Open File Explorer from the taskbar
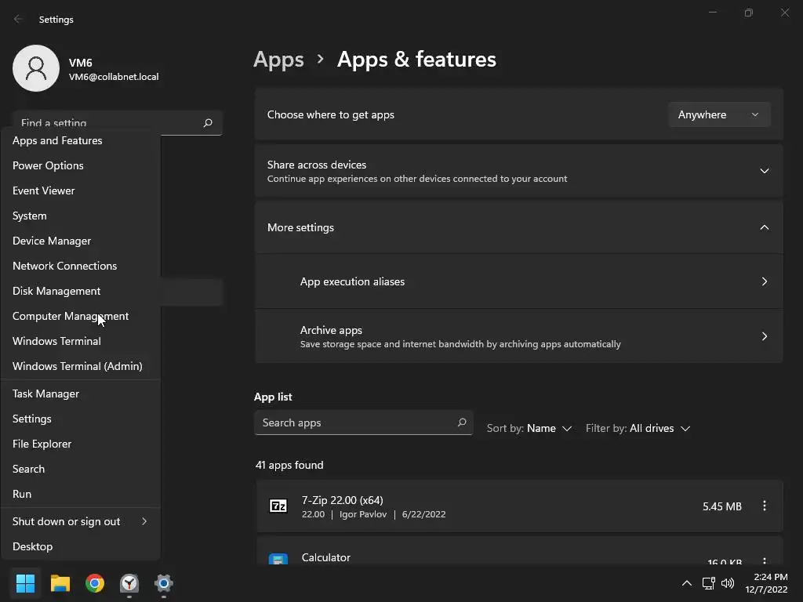Image resolution: width=803 pixels, height=602 pixels. click(x=60, y=583)
